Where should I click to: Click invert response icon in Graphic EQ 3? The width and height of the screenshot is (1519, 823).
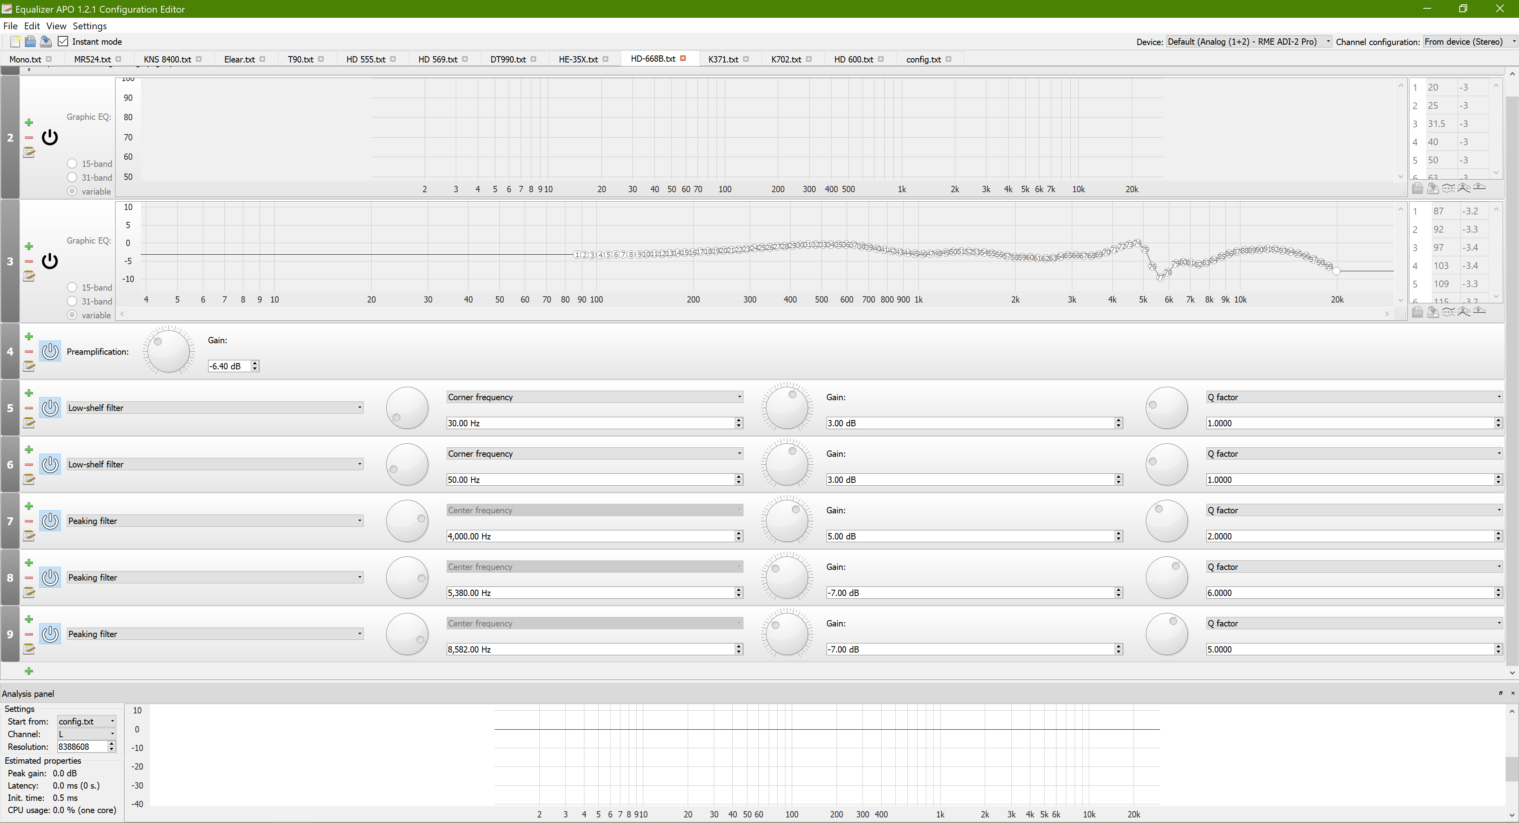coord(1448,312)
